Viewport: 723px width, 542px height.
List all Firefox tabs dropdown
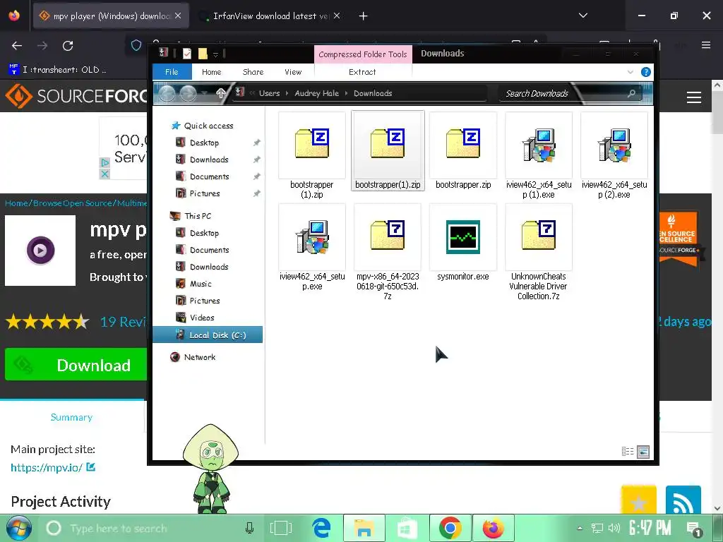582,16
